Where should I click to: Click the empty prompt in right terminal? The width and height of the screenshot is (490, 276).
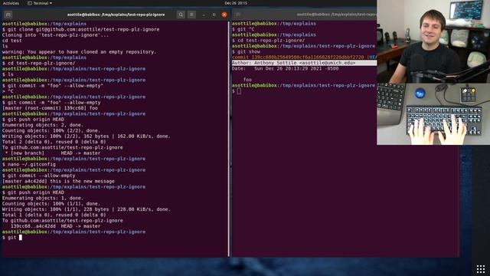(237, 91)
